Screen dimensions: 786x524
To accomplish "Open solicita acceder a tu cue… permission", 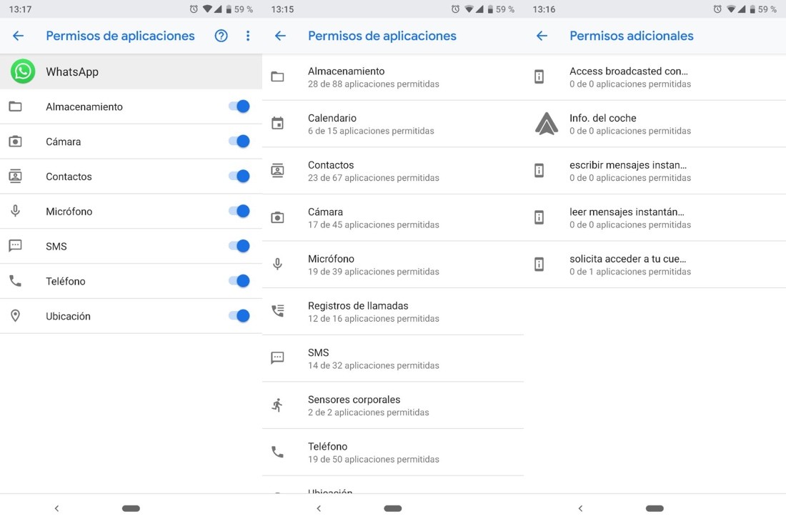I will point(655,265).
